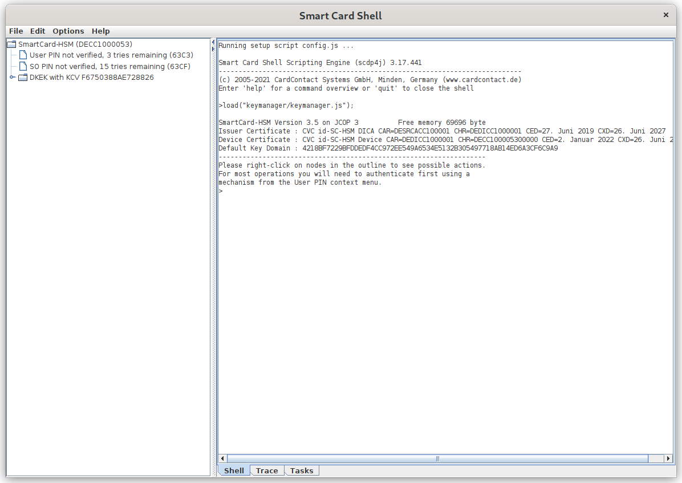Switch to the Trace tab
The width and height of the screenshot is (682, 483).
pos(267,471)
